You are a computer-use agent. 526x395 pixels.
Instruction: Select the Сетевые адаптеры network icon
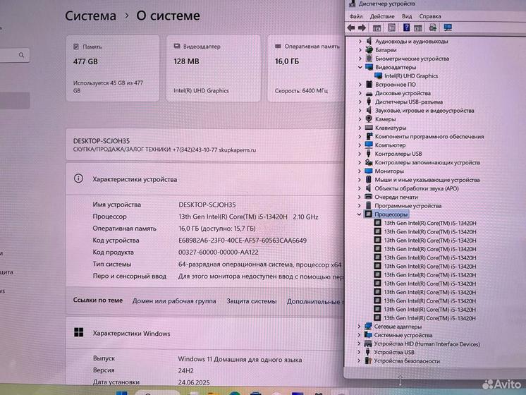pyautogui.click(x=368, y=326)
